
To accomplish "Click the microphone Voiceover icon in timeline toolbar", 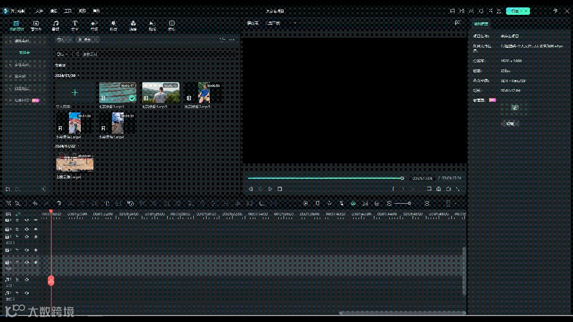I will (329, 203).
